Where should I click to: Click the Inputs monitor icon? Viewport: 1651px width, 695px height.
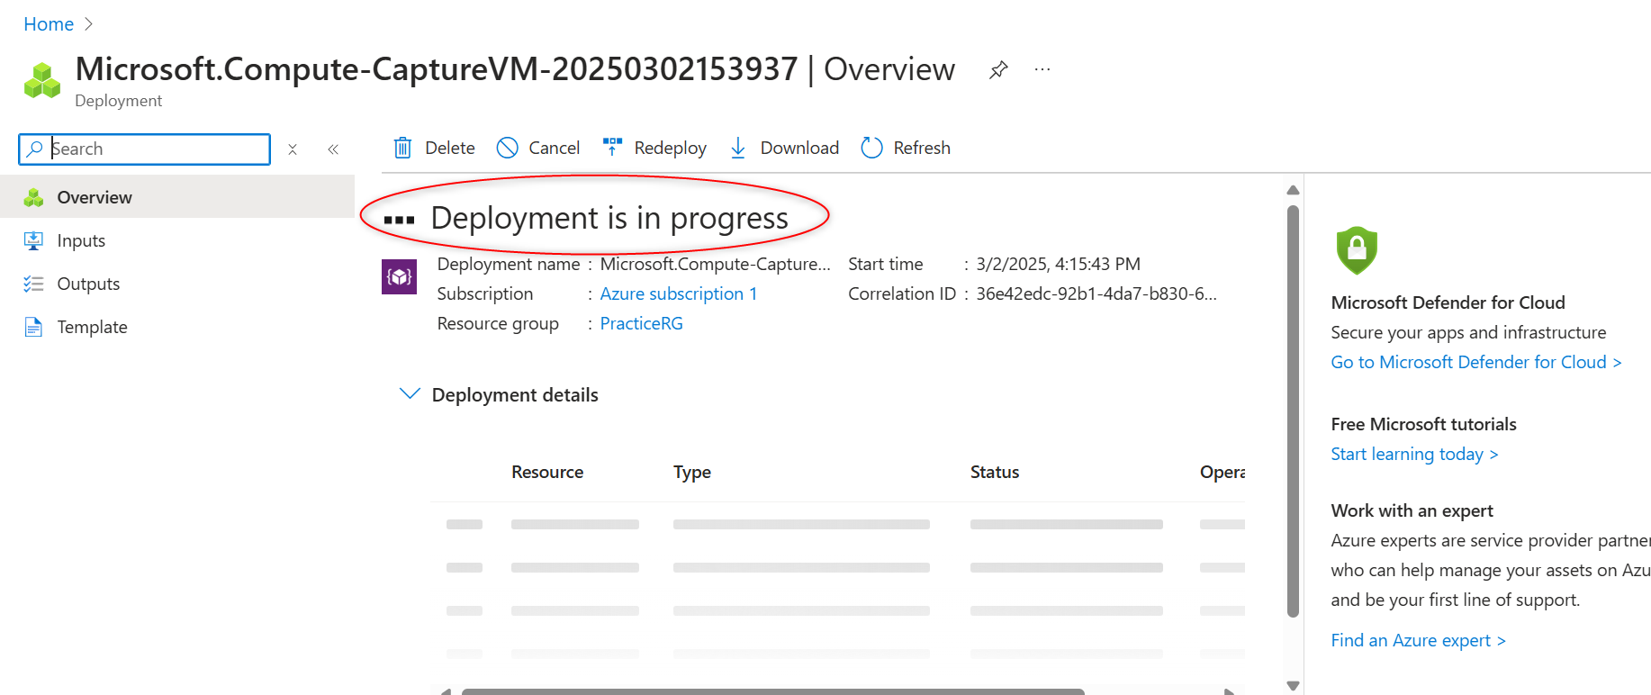33,240
